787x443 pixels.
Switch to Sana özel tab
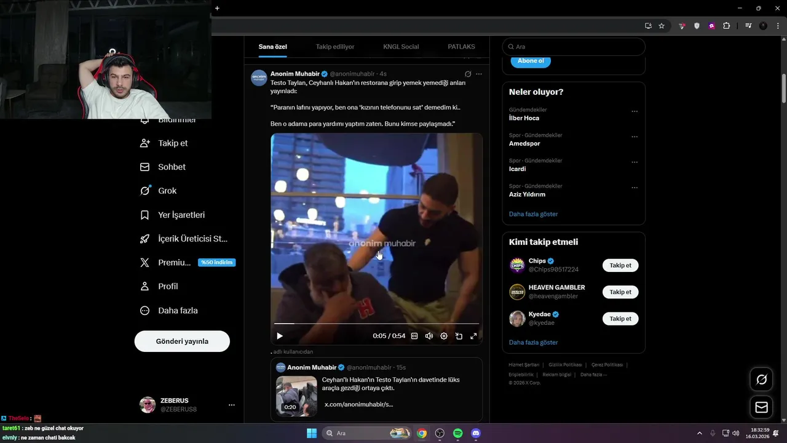click(272, 47)
